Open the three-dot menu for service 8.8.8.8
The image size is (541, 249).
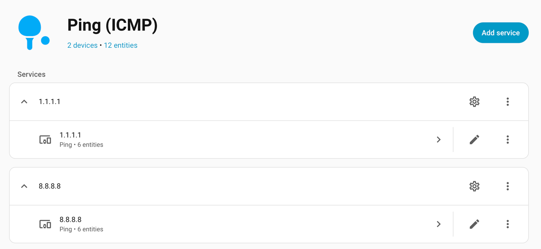(x=508, y=186)
